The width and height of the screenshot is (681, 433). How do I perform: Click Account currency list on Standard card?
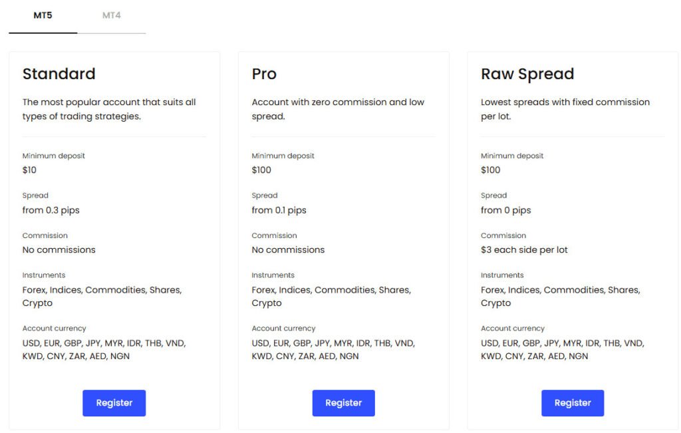[104, 349]
